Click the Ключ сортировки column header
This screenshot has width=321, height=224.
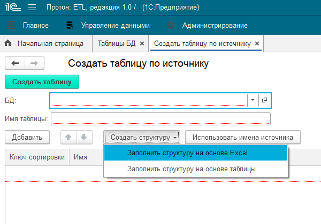click(37, 157)
